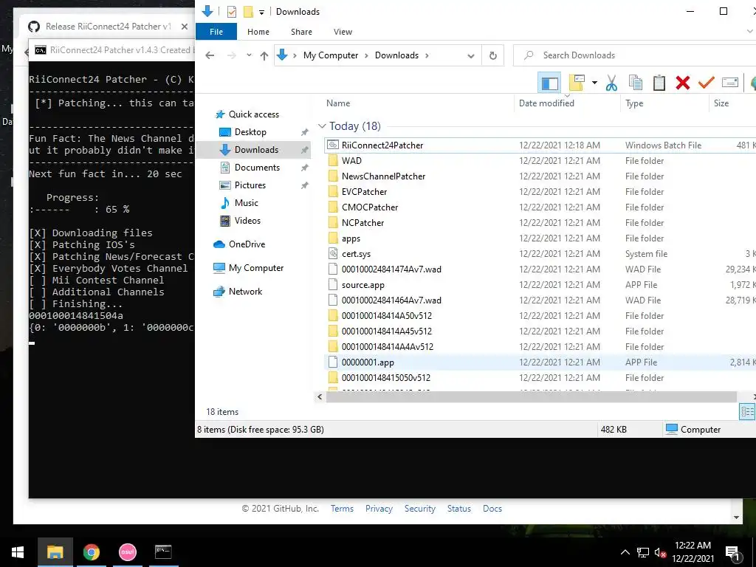756x567 pixels.
Task: Go back using the Back arrow
Action: (210, 55)
